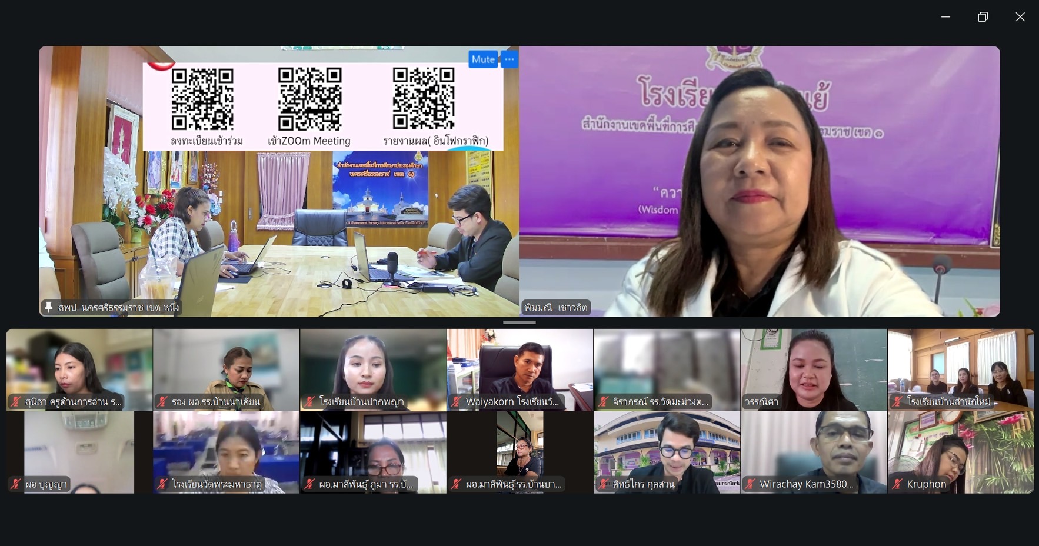Click muted microphone icon on Wirachay Kam3580
Image resolution: width=1039 pixels, height=546 pixels.
click(750, 484)
